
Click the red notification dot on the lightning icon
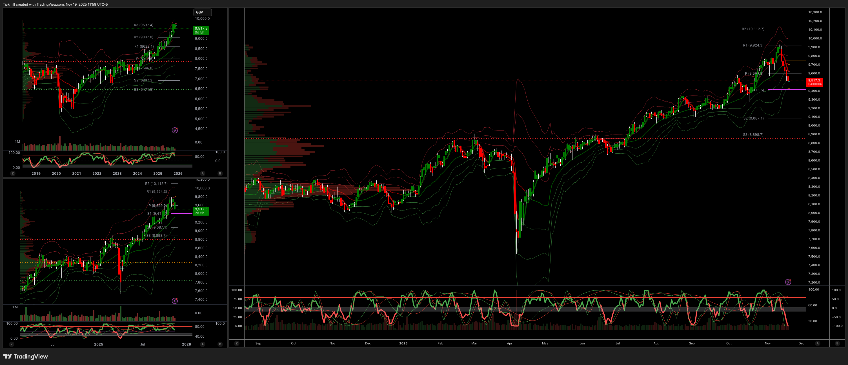(177, 128)
